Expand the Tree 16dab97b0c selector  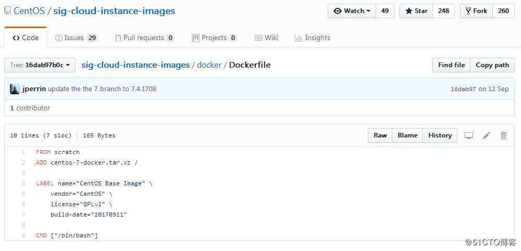(40, 65)
